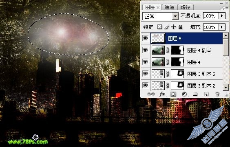Select layer name 图层 4 副本
This screenshot has height=147, width=230.
pyautogui.click(x=199, y=50)
